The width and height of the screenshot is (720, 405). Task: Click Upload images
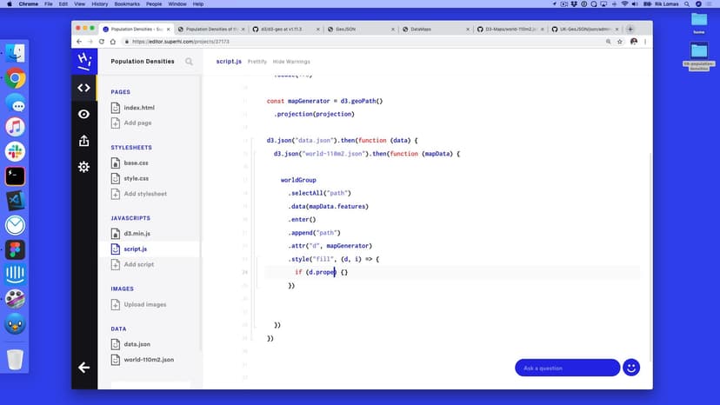click(144, 304)
